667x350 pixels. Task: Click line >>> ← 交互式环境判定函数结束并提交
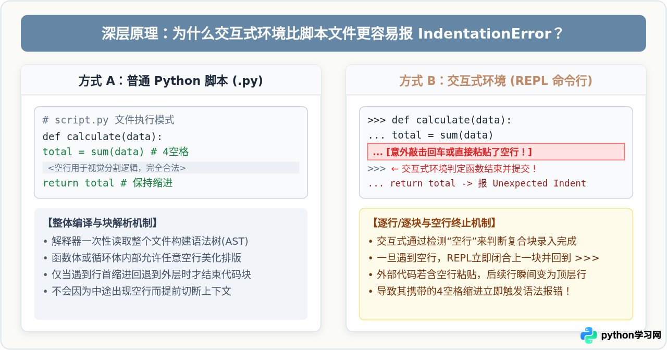pyautogui.click(x=453, y=169)
